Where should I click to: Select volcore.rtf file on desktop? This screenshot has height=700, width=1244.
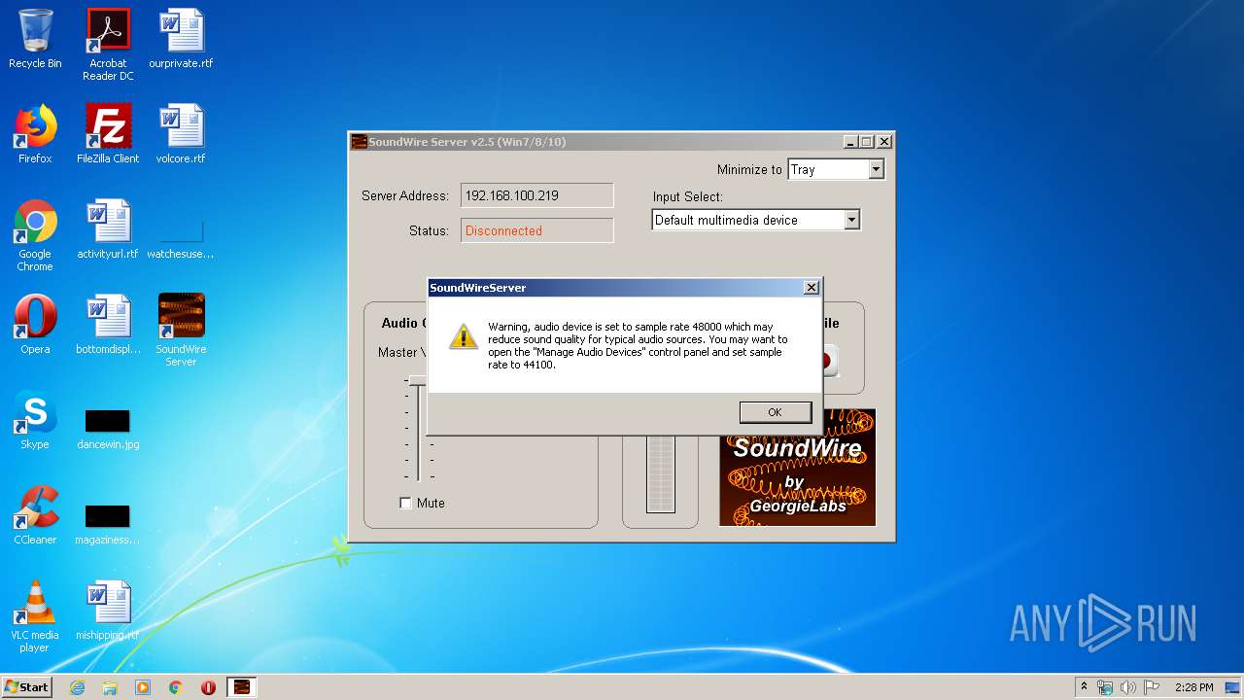[x=181, y=135]
